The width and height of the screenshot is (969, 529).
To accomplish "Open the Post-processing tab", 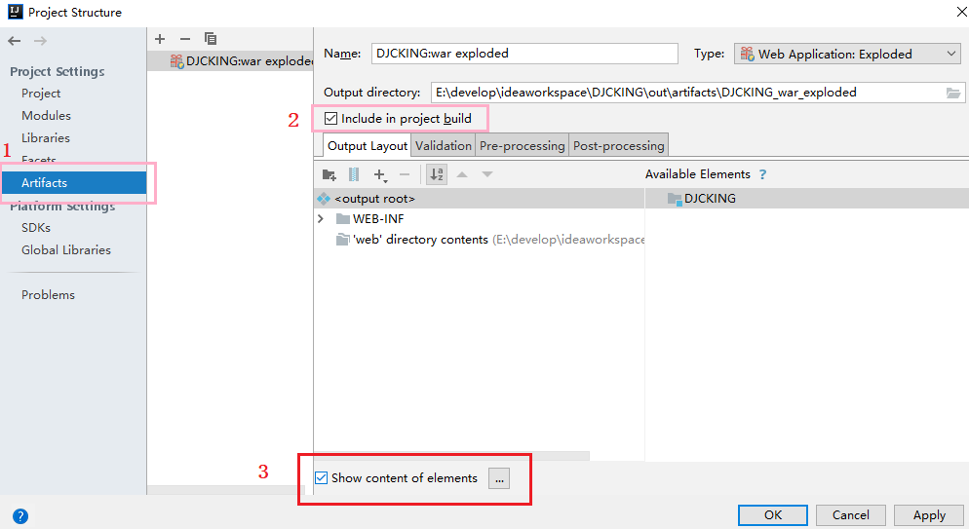I will 619,146.
